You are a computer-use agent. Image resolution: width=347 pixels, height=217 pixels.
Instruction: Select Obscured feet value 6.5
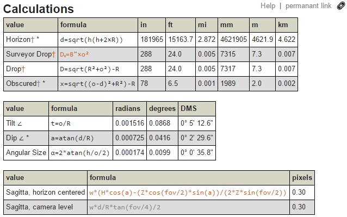coord(172,84)
